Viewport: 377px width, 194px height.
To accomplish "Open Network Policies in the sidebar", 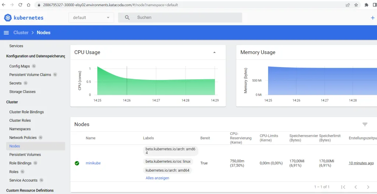I will 23,138.
